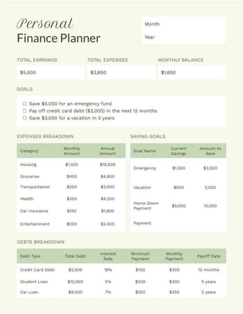Image resolution: width=243 pixels, height=314 pixels.
Task: Select the Groceries monthly amount $400
Action: coord(72,176)
